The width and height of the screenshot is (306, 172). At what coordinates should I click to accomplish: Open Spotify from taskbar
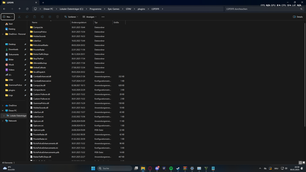pos(171,168)
